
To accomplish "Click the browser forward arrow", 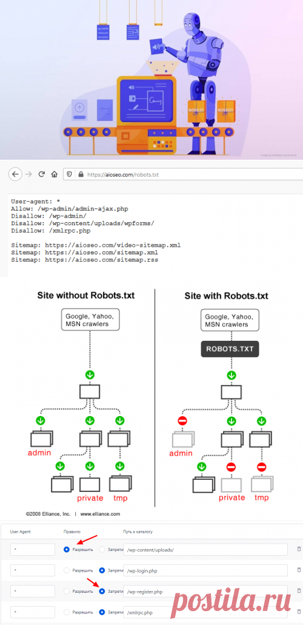I will point(29,174).
